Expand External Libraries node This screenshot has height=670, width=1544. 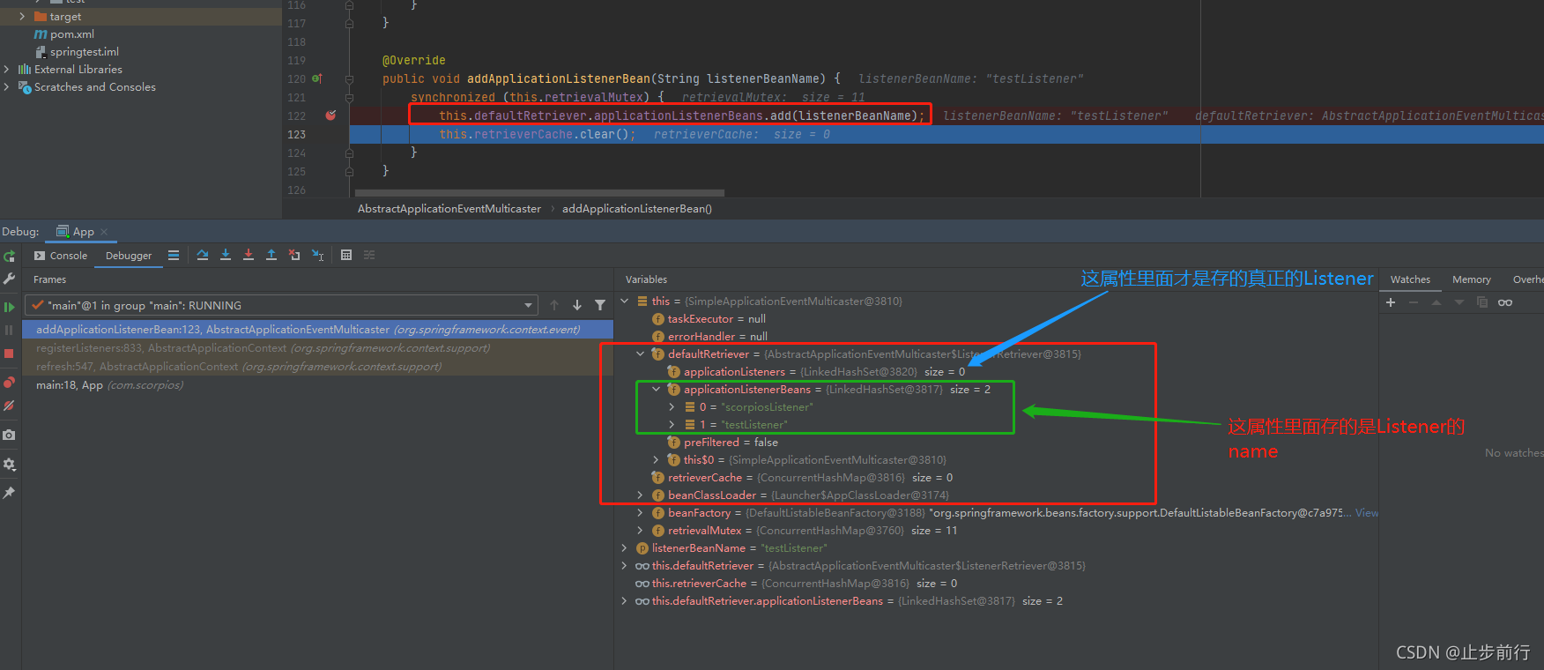(7, 70)
